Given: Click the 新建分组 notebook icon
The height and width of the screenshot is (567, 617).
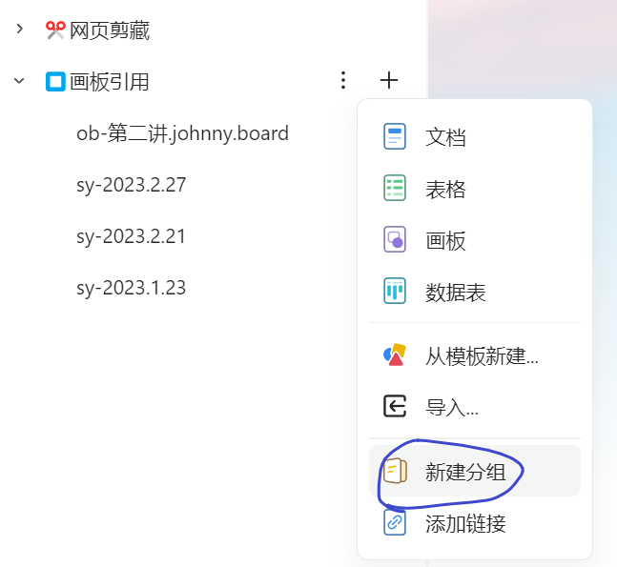Looking at the screenshot, I should (395, 471).
